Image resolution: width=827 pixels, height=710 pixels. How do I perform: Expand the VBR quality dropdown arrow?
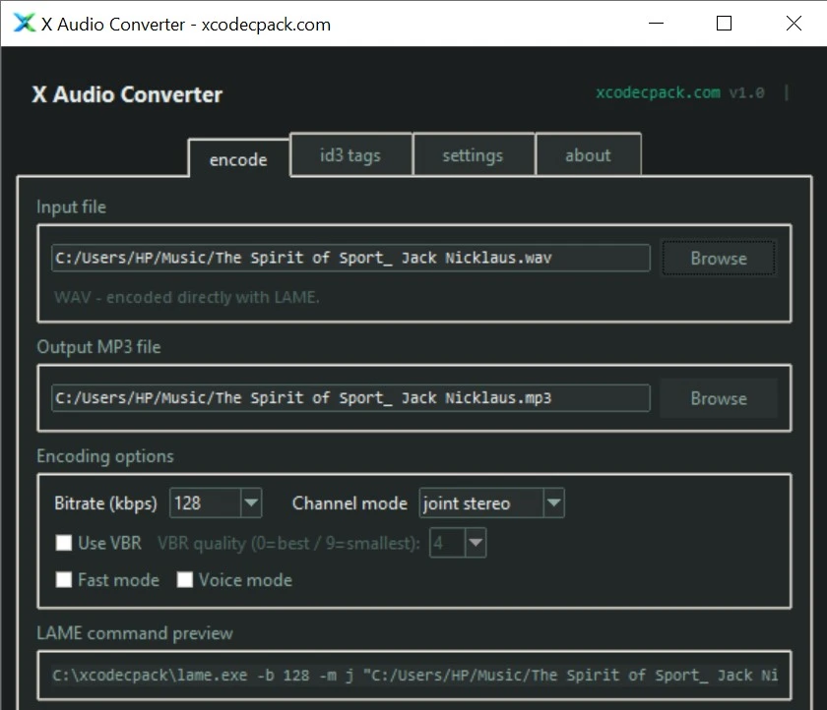pos(476,543)
